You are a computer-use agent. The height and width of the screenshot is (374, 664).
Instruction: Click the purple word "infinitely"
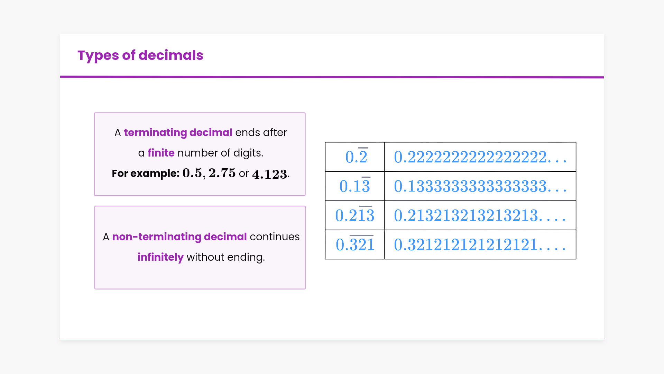(x=160, y=257)
